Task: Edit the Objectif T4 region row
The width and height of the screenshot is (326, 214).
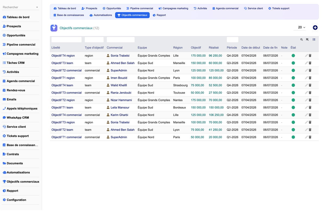Action: tap(306, 56)
